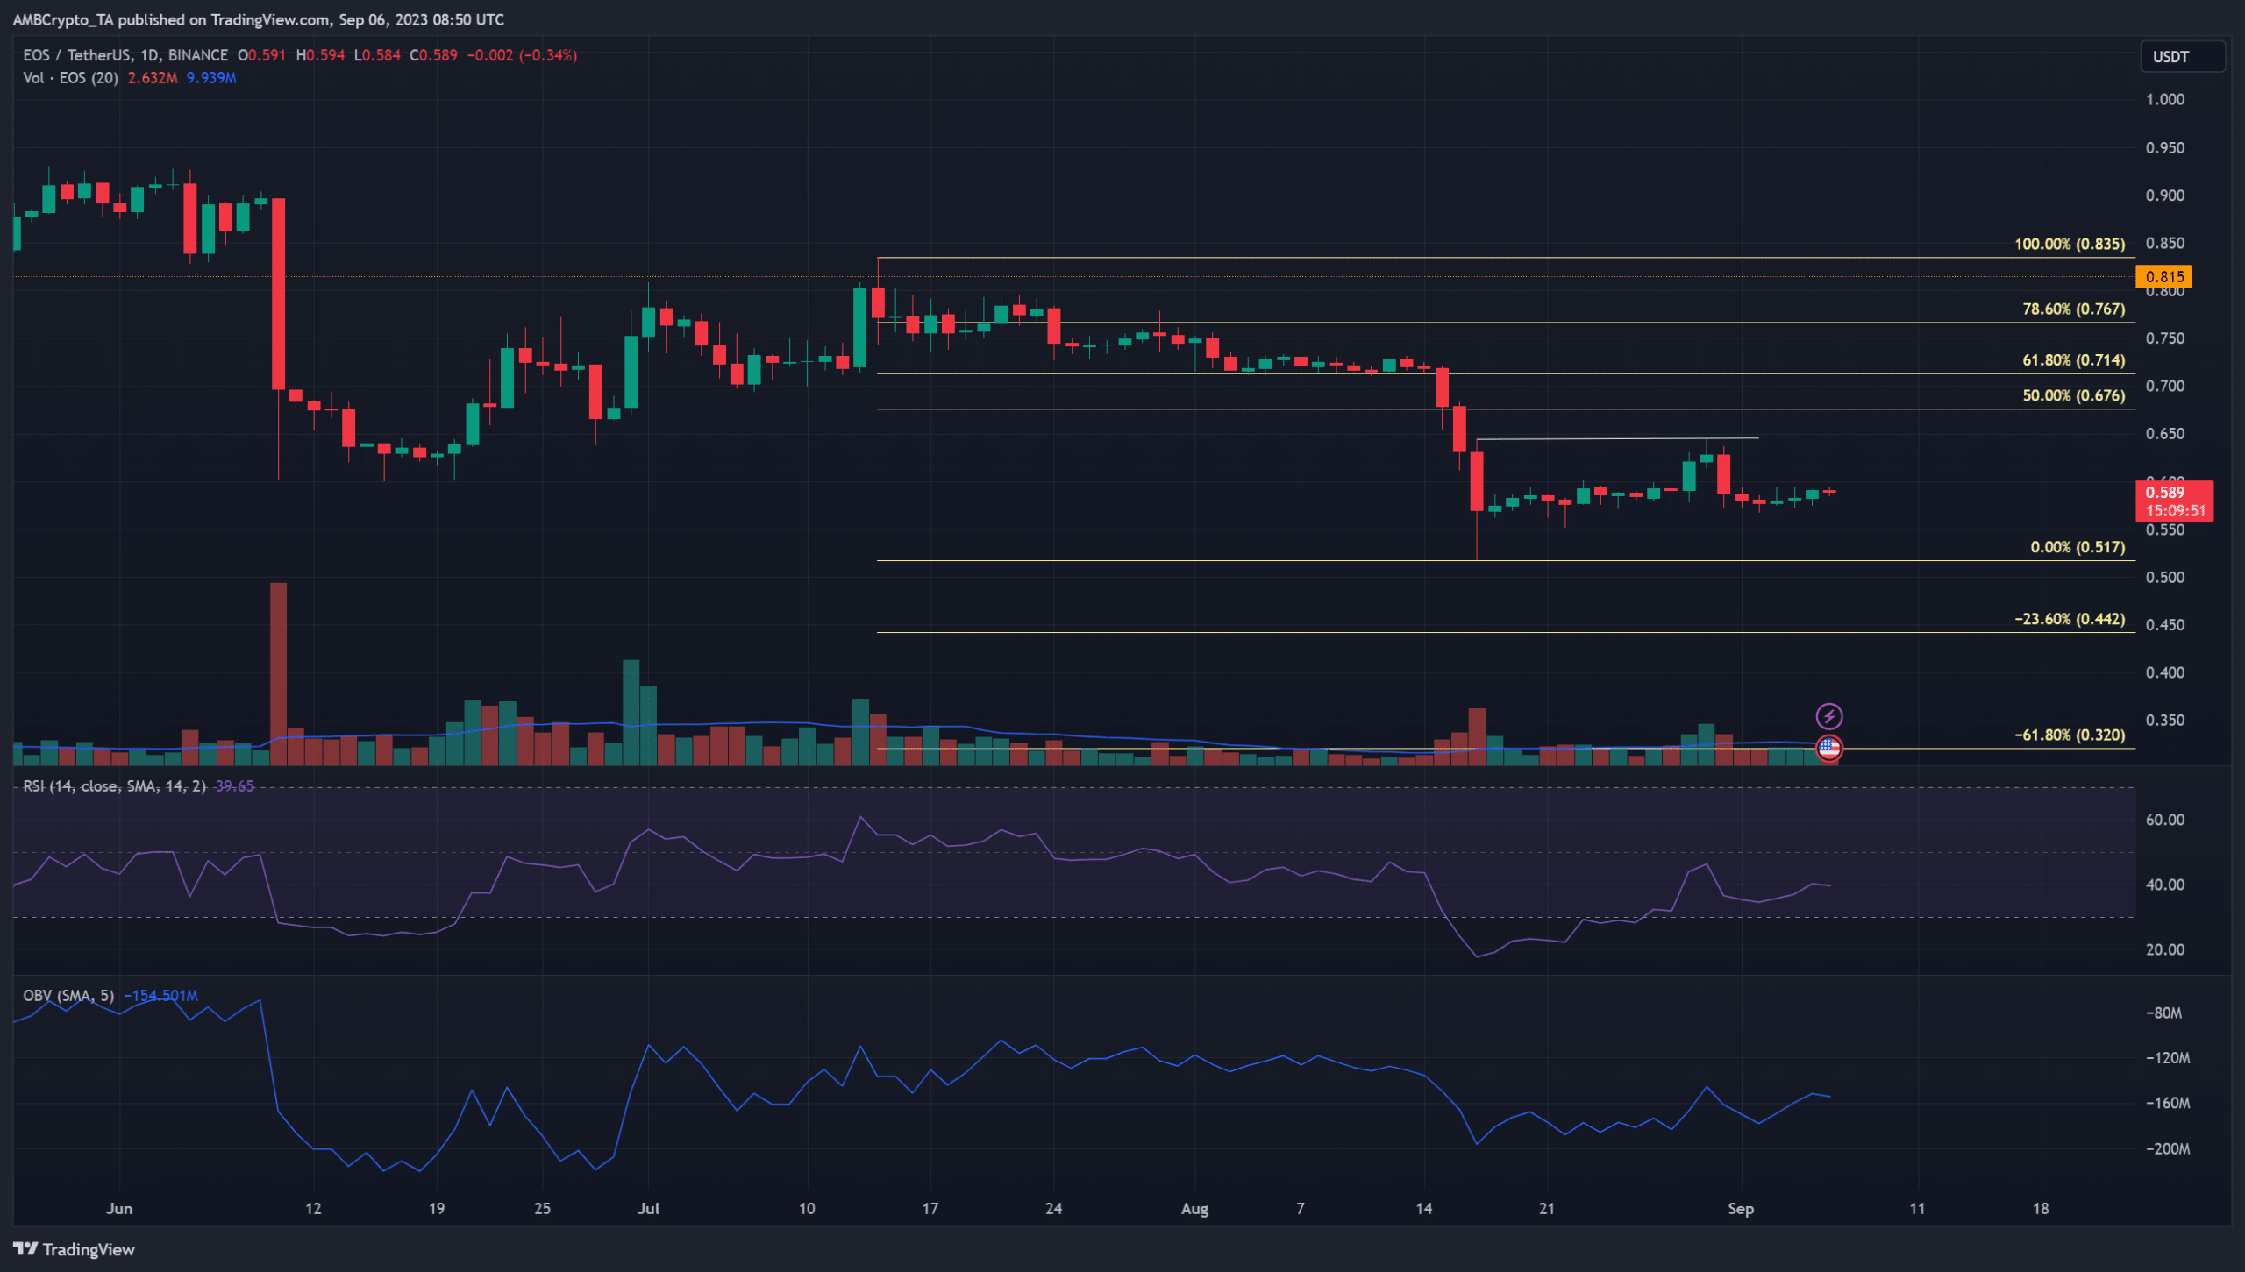Click the low price L0.584 value
Image resolution: width=2245 pixels, height=1272 pixels.
coord(377,55)
